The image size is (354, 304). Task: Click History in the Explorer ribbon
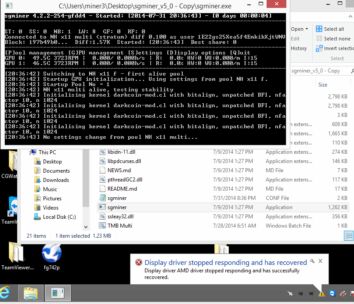pyautogui.click(x=299, y=48)
